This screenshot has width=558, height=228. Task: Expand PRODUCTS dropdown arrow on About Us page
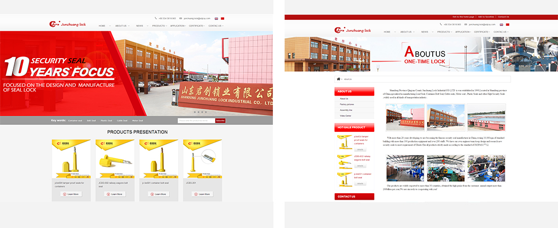[451, 32]
